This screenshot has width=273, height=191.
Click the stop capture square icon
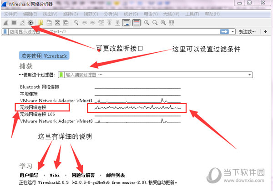14,23
